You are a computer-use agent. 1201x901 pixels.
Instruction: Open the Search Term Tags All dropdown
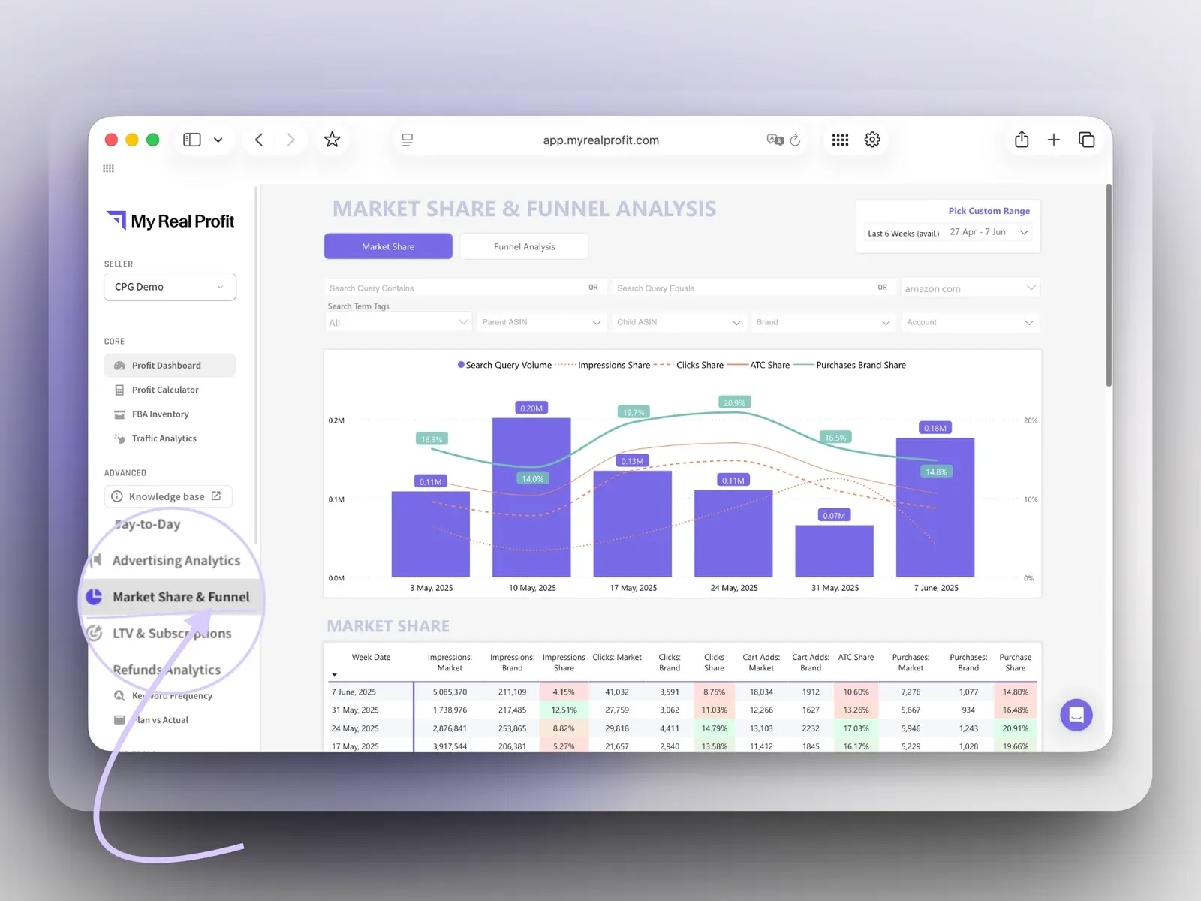coord(398,322)
